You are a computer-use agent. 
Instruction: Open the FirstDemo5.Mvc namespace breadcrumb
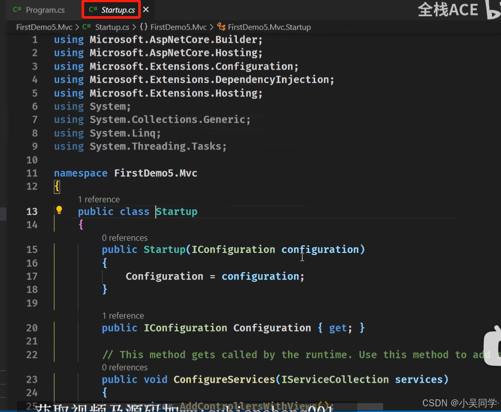[x=178, y=27]
